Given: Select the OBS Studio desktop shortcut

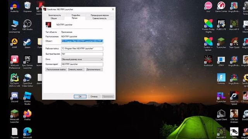Looking at the screenshot, I should [x=28, y=25].
